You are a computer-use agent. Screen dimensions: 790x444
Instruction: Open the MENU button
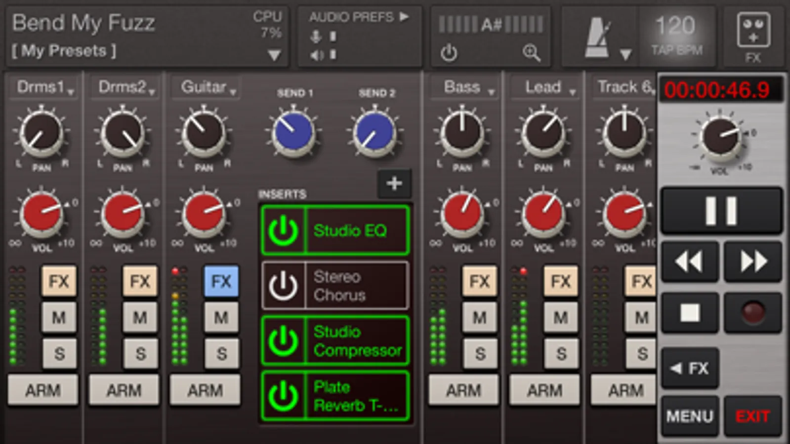(x=690, y=416)
